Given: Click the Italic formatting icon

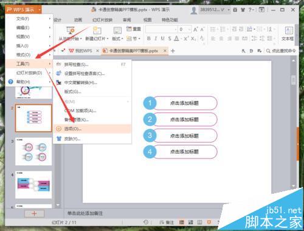Looking at the screenshot, I should (x=156, y=38).
